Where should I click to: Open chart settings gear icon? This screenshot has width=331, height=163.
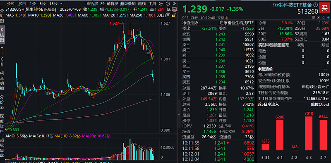[161, 4]
